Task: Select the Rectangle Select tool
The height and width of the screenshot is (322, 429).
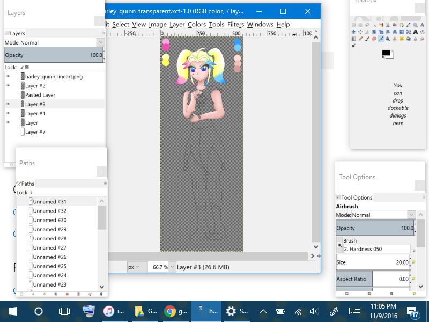Action: [353, 25]
